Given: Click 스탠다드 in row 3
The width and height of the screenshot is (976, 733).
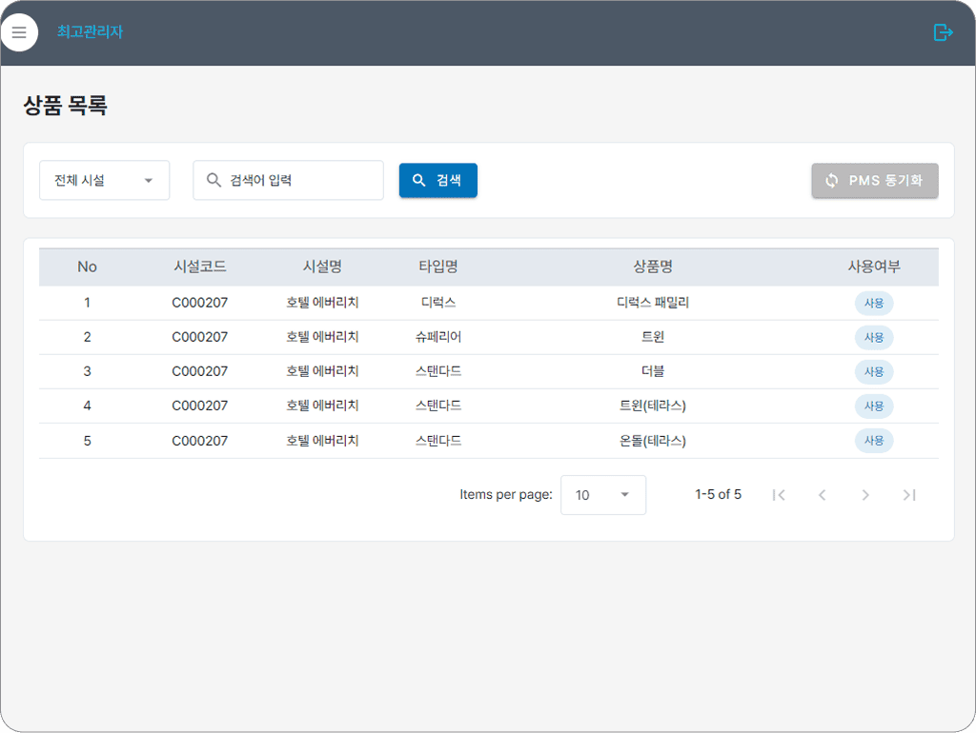Looking at the screenshot, I should (438, 371).
